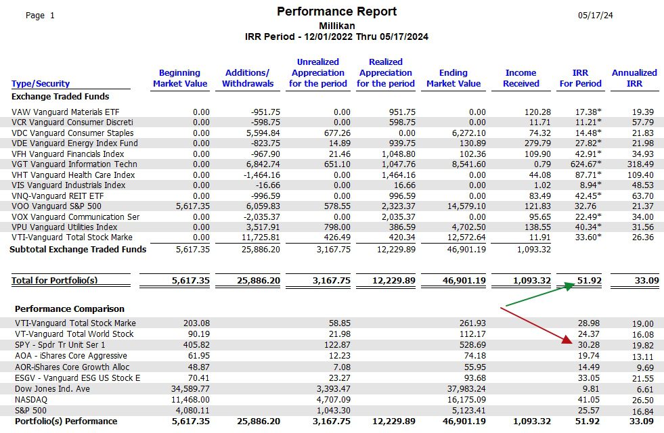Select the VCR Vanguard Consumer Discreti row
664x433 pixels.
[x=332, y=122]
